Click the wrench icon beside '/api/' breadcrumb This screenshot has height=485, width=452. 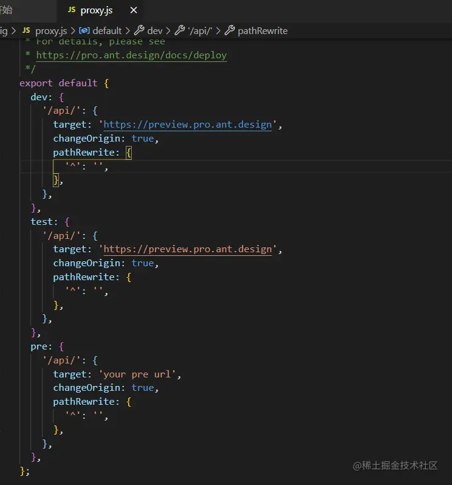(x=180, y=30)
